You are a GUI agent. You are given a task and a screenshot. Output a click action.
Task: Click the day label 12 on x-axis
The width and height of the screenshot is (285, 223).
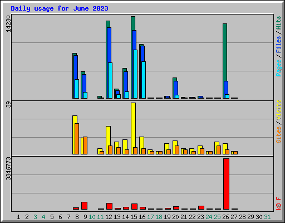pos(109,217)
